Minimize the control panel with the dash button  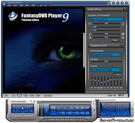click(94, 104)
